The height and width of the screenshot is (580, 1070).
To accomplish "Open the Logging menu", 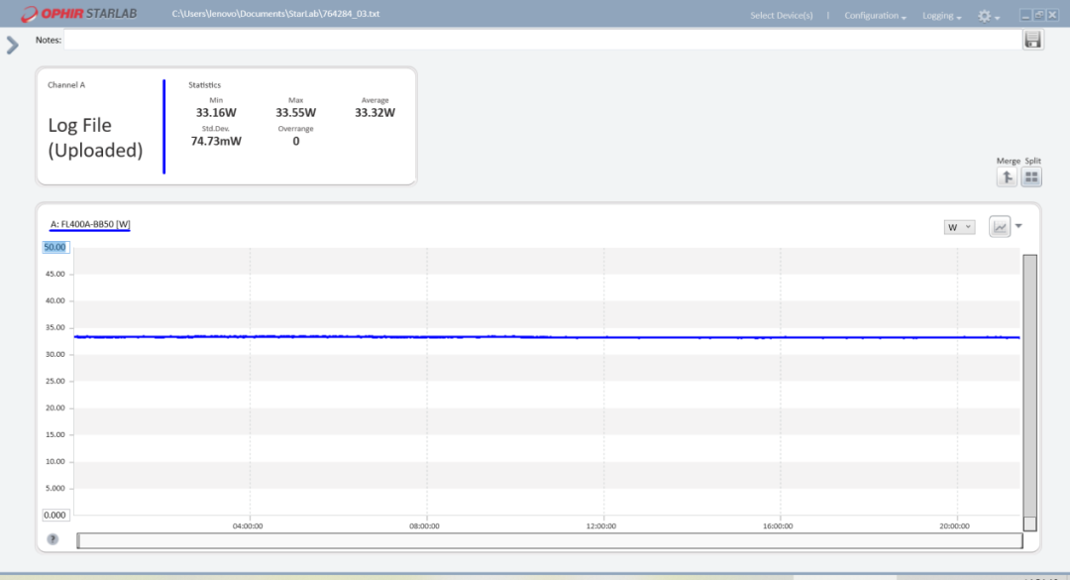I will [941, 16].
